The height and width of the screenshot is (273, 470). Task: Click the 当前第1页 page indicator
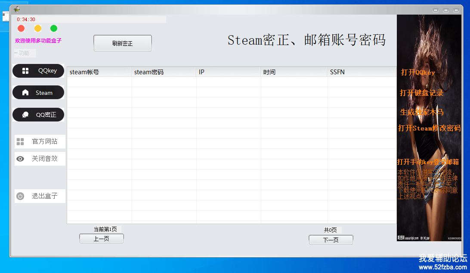pyautogui.click(x=105, y=229)
